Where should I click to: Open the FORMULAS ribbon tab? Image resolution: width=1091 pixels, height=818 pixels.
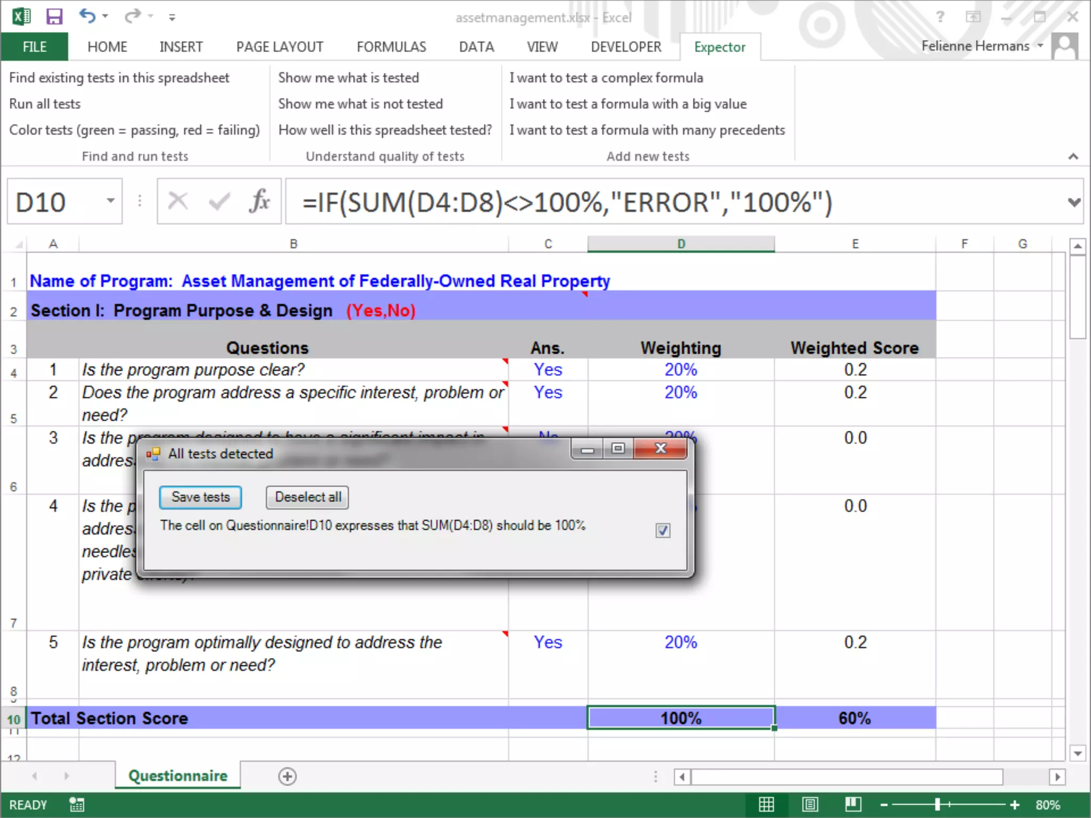(x=391, y=47)
